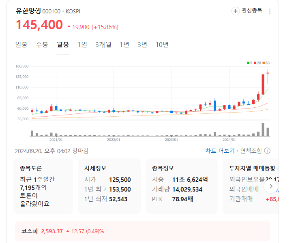Click the 1년 최저 value 52,543
296x243 pixels.
pos(118,199)
